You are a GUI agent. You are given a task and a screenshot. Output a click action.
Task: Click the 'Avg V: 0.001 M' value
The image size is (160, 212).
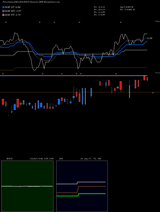point(126,7)
